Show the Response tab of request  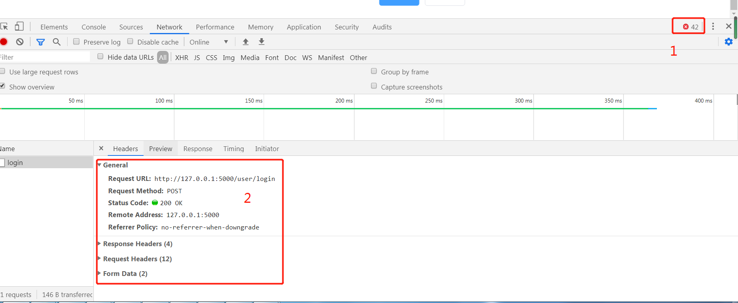[x=198, y=149]
